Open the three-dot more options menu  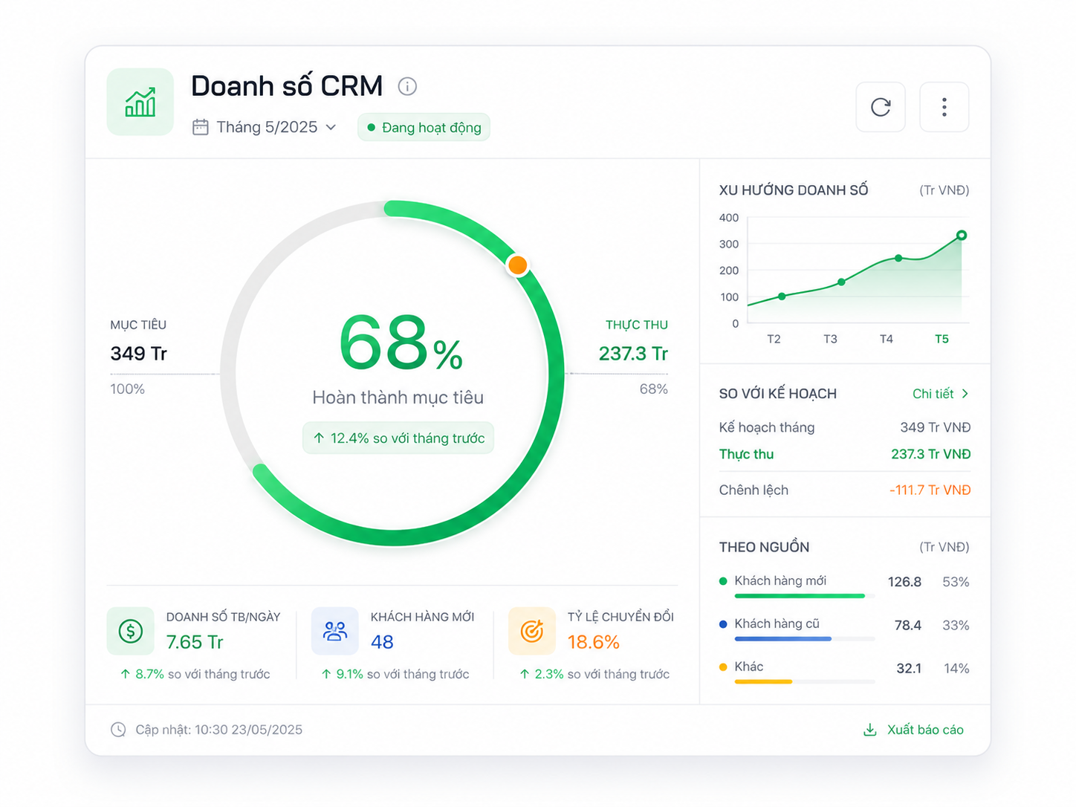pos(944,107)
